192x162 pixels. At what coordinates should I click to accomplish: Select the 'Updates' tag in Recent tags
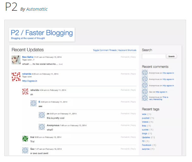[146, 137]
